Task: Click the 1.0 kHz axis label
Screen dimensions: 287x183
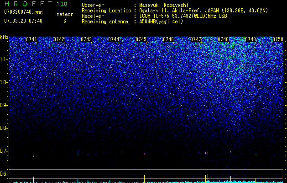Action: (x=4, y=82)
